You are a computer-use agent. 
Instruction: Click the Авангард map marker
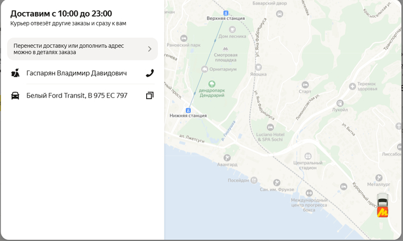click(x=227, y=157)
